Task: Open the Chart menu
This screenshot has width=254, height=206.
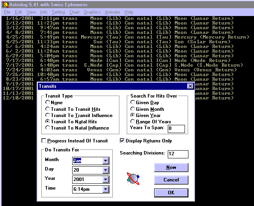Action: [x=74, y=12]
